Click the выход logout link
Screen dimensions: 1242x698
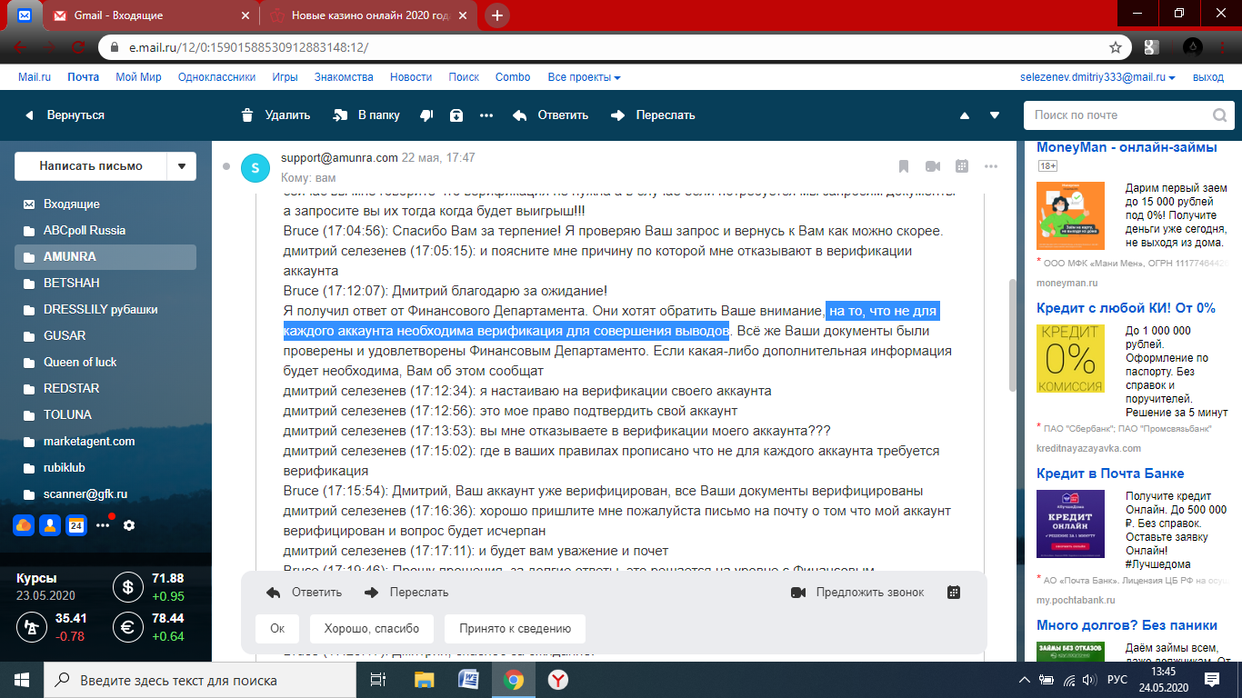[x=1207, y=77]
